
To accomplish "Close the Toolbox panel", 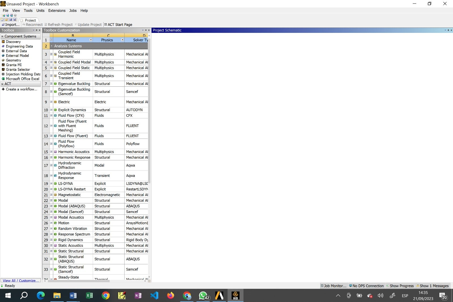I will [40, 30].
